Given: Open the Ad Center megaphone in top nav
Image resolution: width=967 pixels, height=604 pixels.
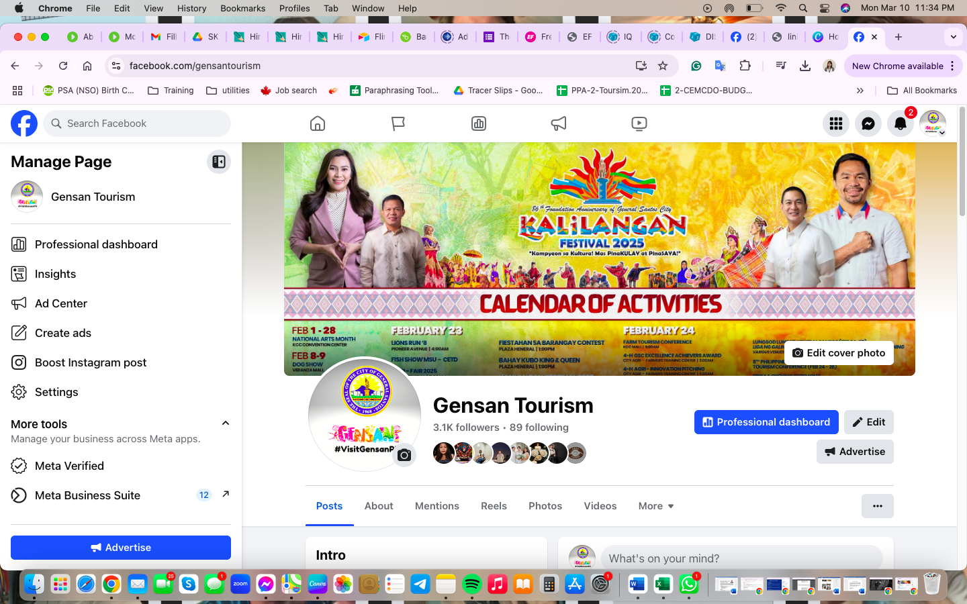Looking at the screenshot, I should click(x=559, y=123).
